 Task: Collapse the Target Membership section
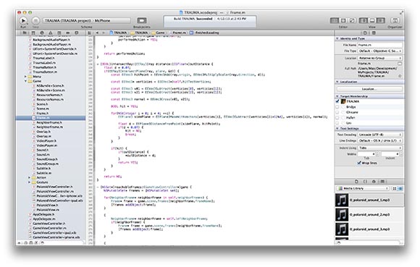coord(337,96)
